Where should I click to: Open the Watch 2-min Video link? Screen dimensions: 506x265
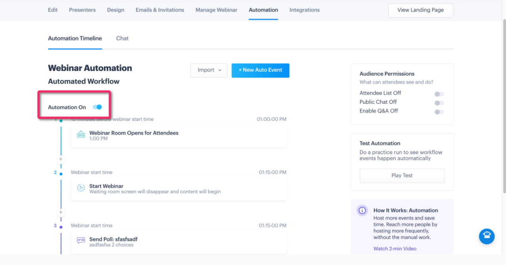[x=395, y=249]
